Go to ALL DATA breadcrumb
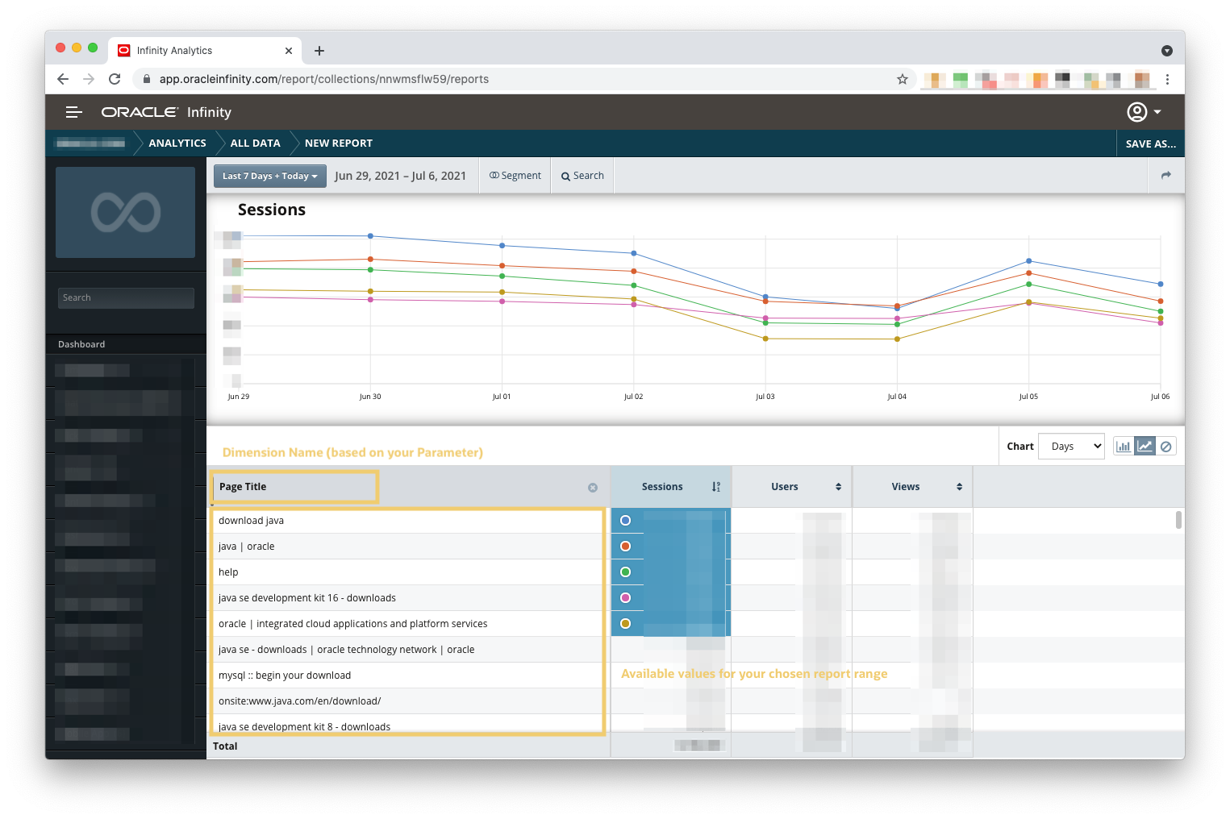 256,143
